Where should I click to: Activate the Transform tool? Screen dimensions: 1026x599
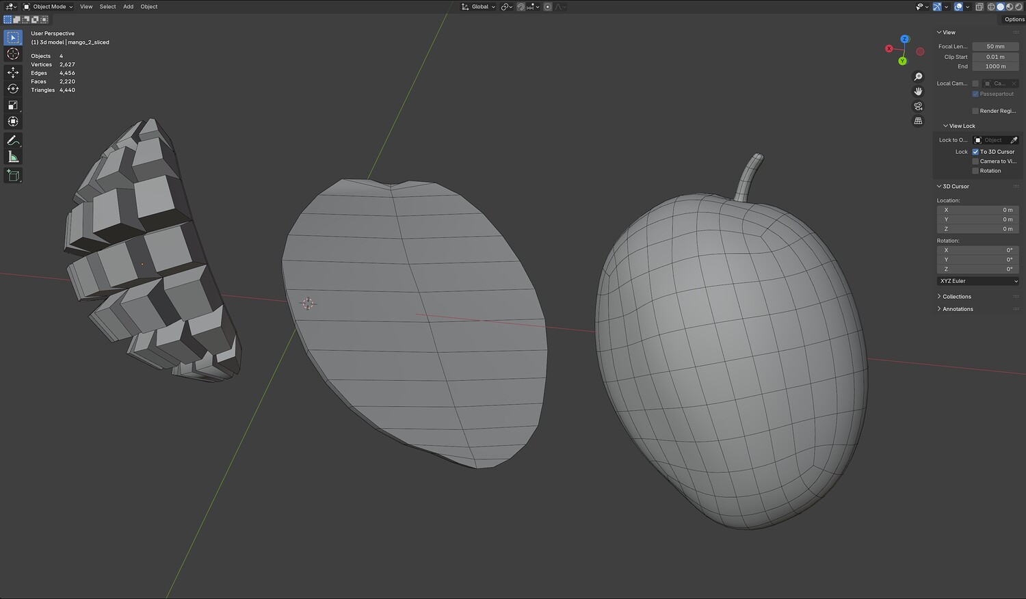tap(13, 122)
